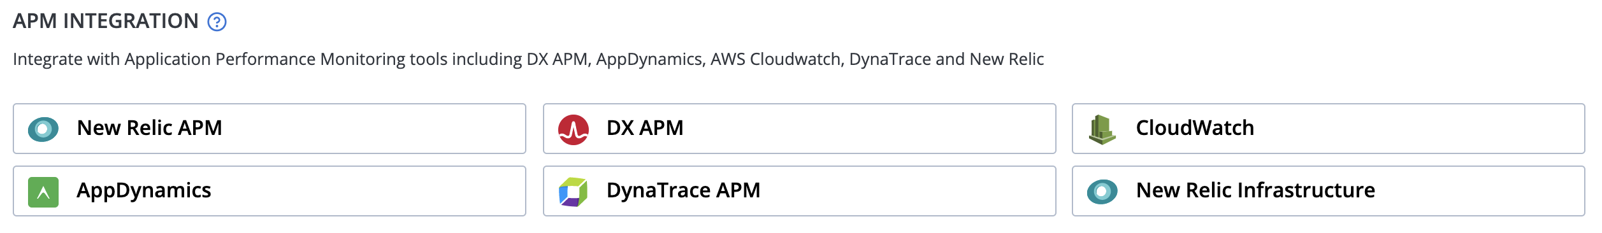Choose the DynaTrace APM integration label
This screenshot has width=1602, height=233.
(683, 190)
